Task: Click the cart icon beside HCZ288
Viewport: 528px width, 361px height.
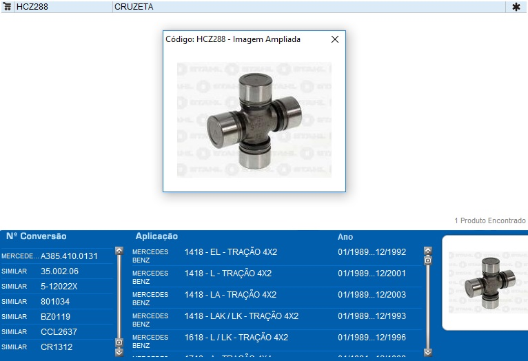Action: coord(7,7)
